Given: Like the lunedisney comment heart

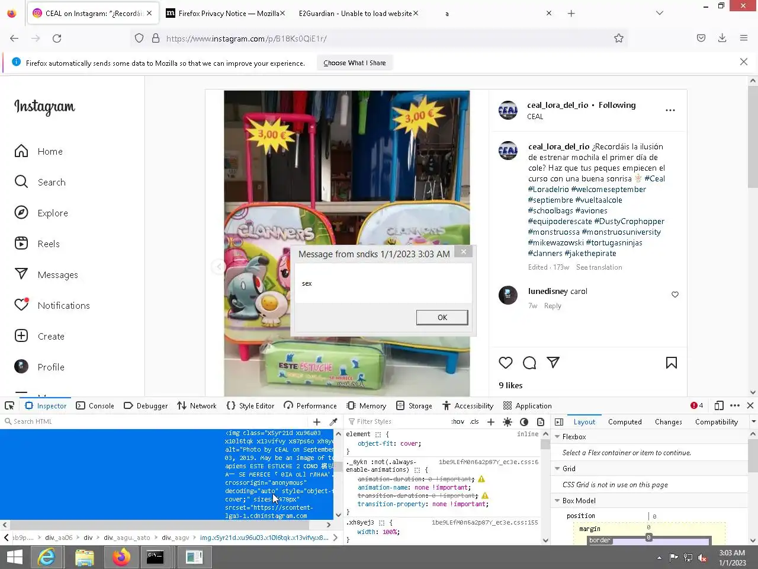Looking at the screenshot, I should pyautogui.click(x=675, y=295).
